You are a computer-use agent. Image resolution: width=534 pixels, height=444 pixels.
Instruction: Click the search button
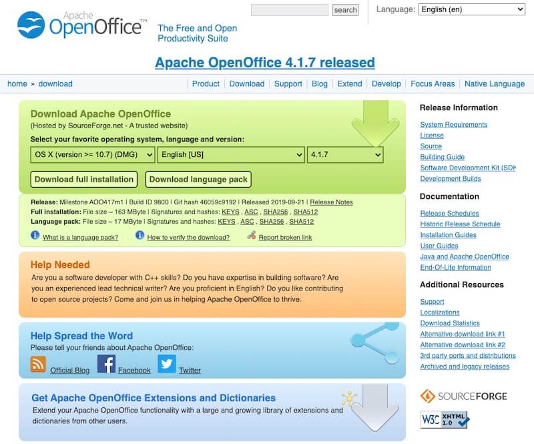click(345, 10)
